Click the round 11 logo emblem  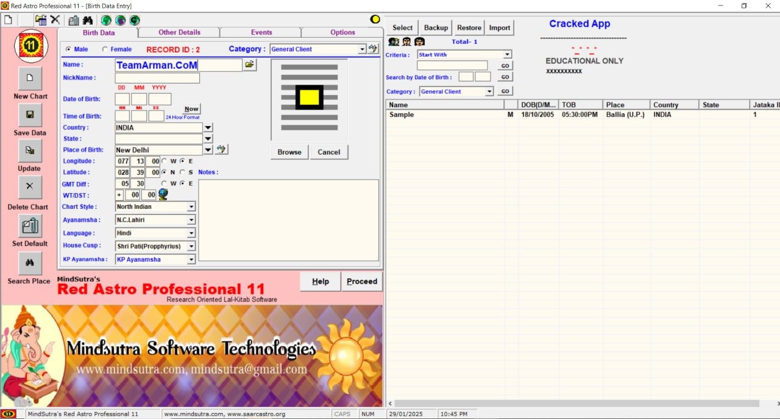pyautogui.click(x=30, y=46)
